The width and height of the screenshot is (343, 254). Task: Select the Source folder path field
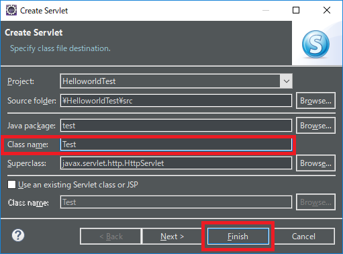click(x=176, y=101)
